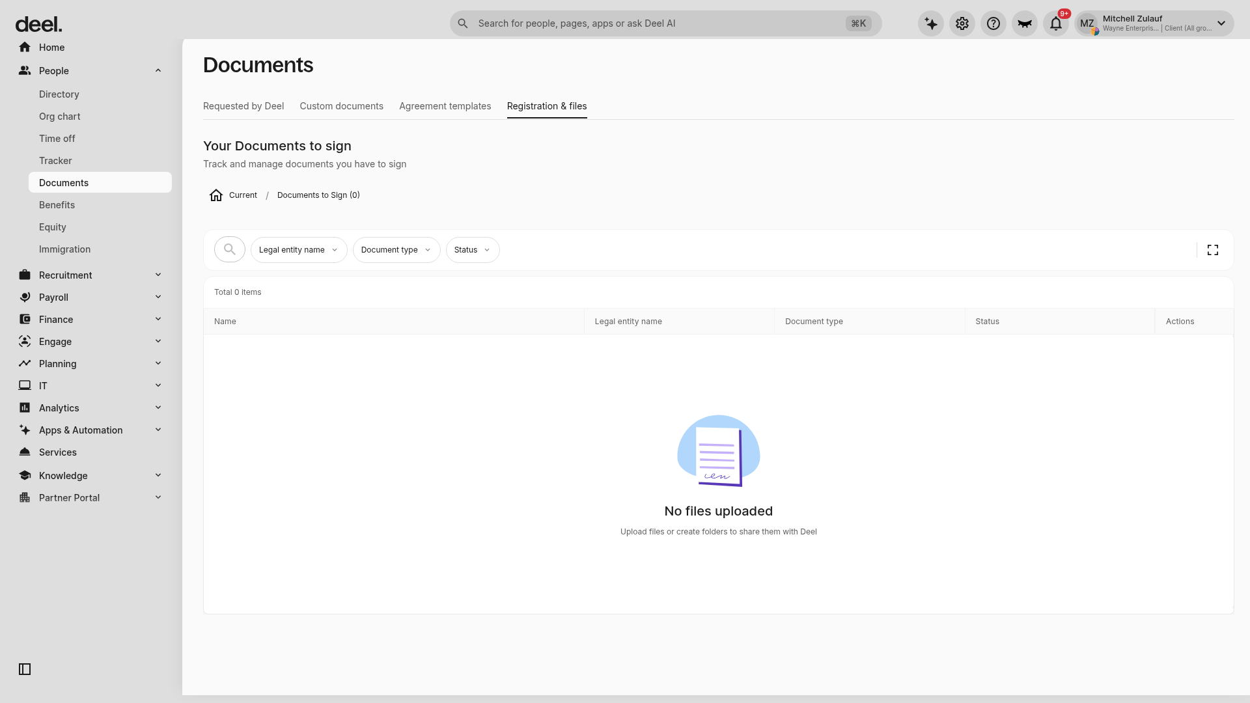The height and width of the screenshot is (703, 1250).
Task: Click the IT laptop icon
Action: (25, 386)
